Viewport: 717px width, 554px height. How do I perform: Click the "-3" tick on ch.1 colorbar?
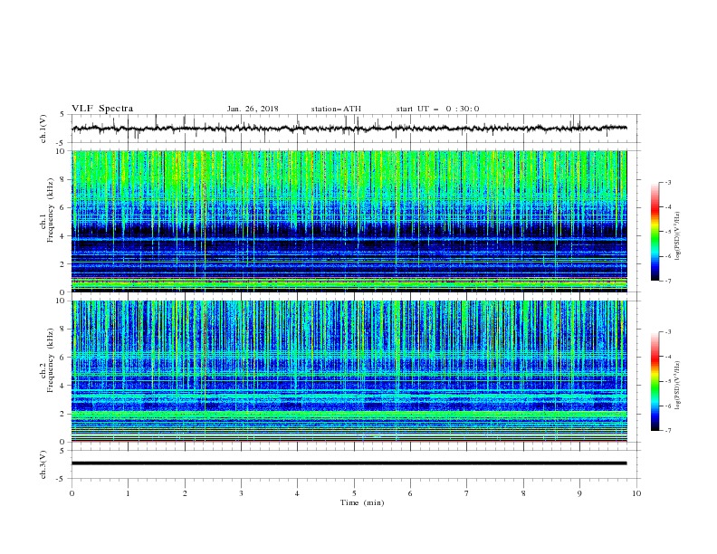(x=668, y=182)
